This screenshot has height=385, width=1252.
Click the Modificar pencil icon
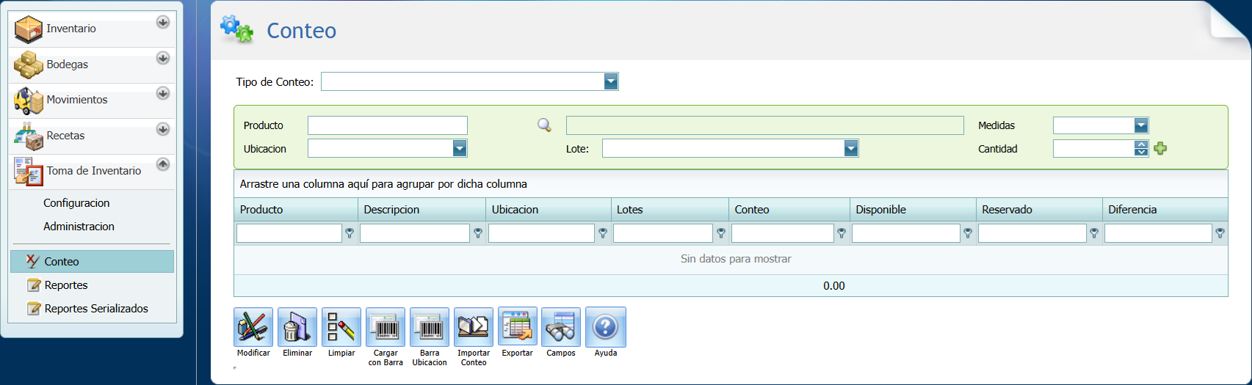253,327
